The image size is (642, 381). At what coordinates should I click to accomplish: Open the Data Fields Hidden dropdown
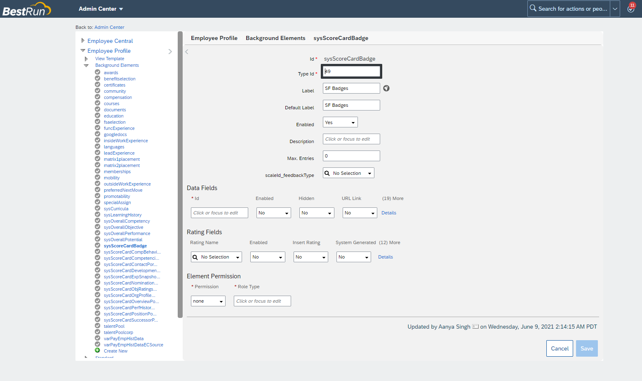click(x=317, y=213)
